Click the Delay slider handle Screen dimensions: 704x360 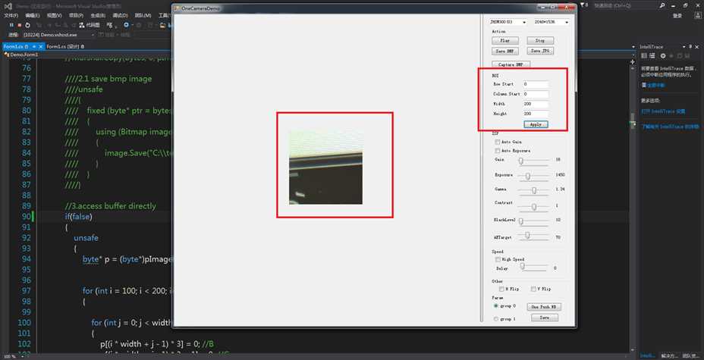tap(522, 266)
